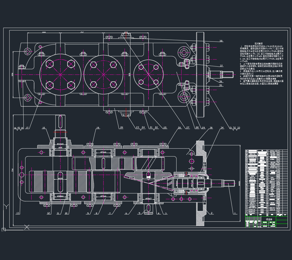Select part number 10 label
This screenshot has width=292, height=260.
[x=66, y=213]
